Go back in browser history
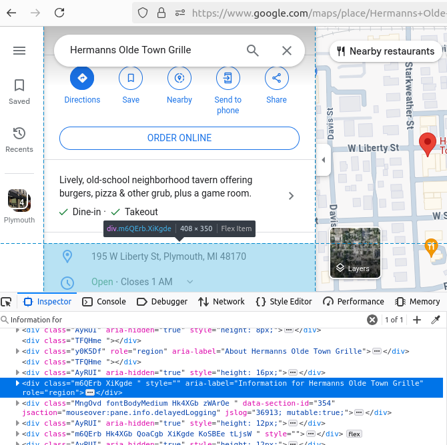The width and height of the screenshot is (447, 445). tap(11, 13)
